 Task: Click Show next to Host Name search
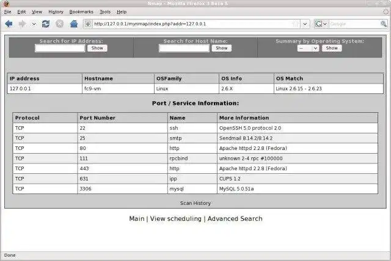click(x=221, y=48)
